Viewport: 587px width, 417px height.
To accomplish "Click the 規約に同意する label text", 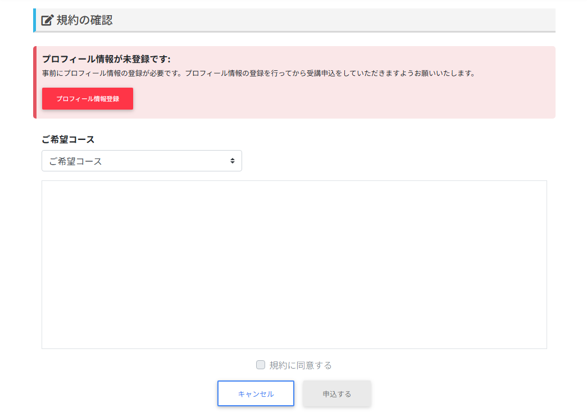I will (x=301, y=365).
